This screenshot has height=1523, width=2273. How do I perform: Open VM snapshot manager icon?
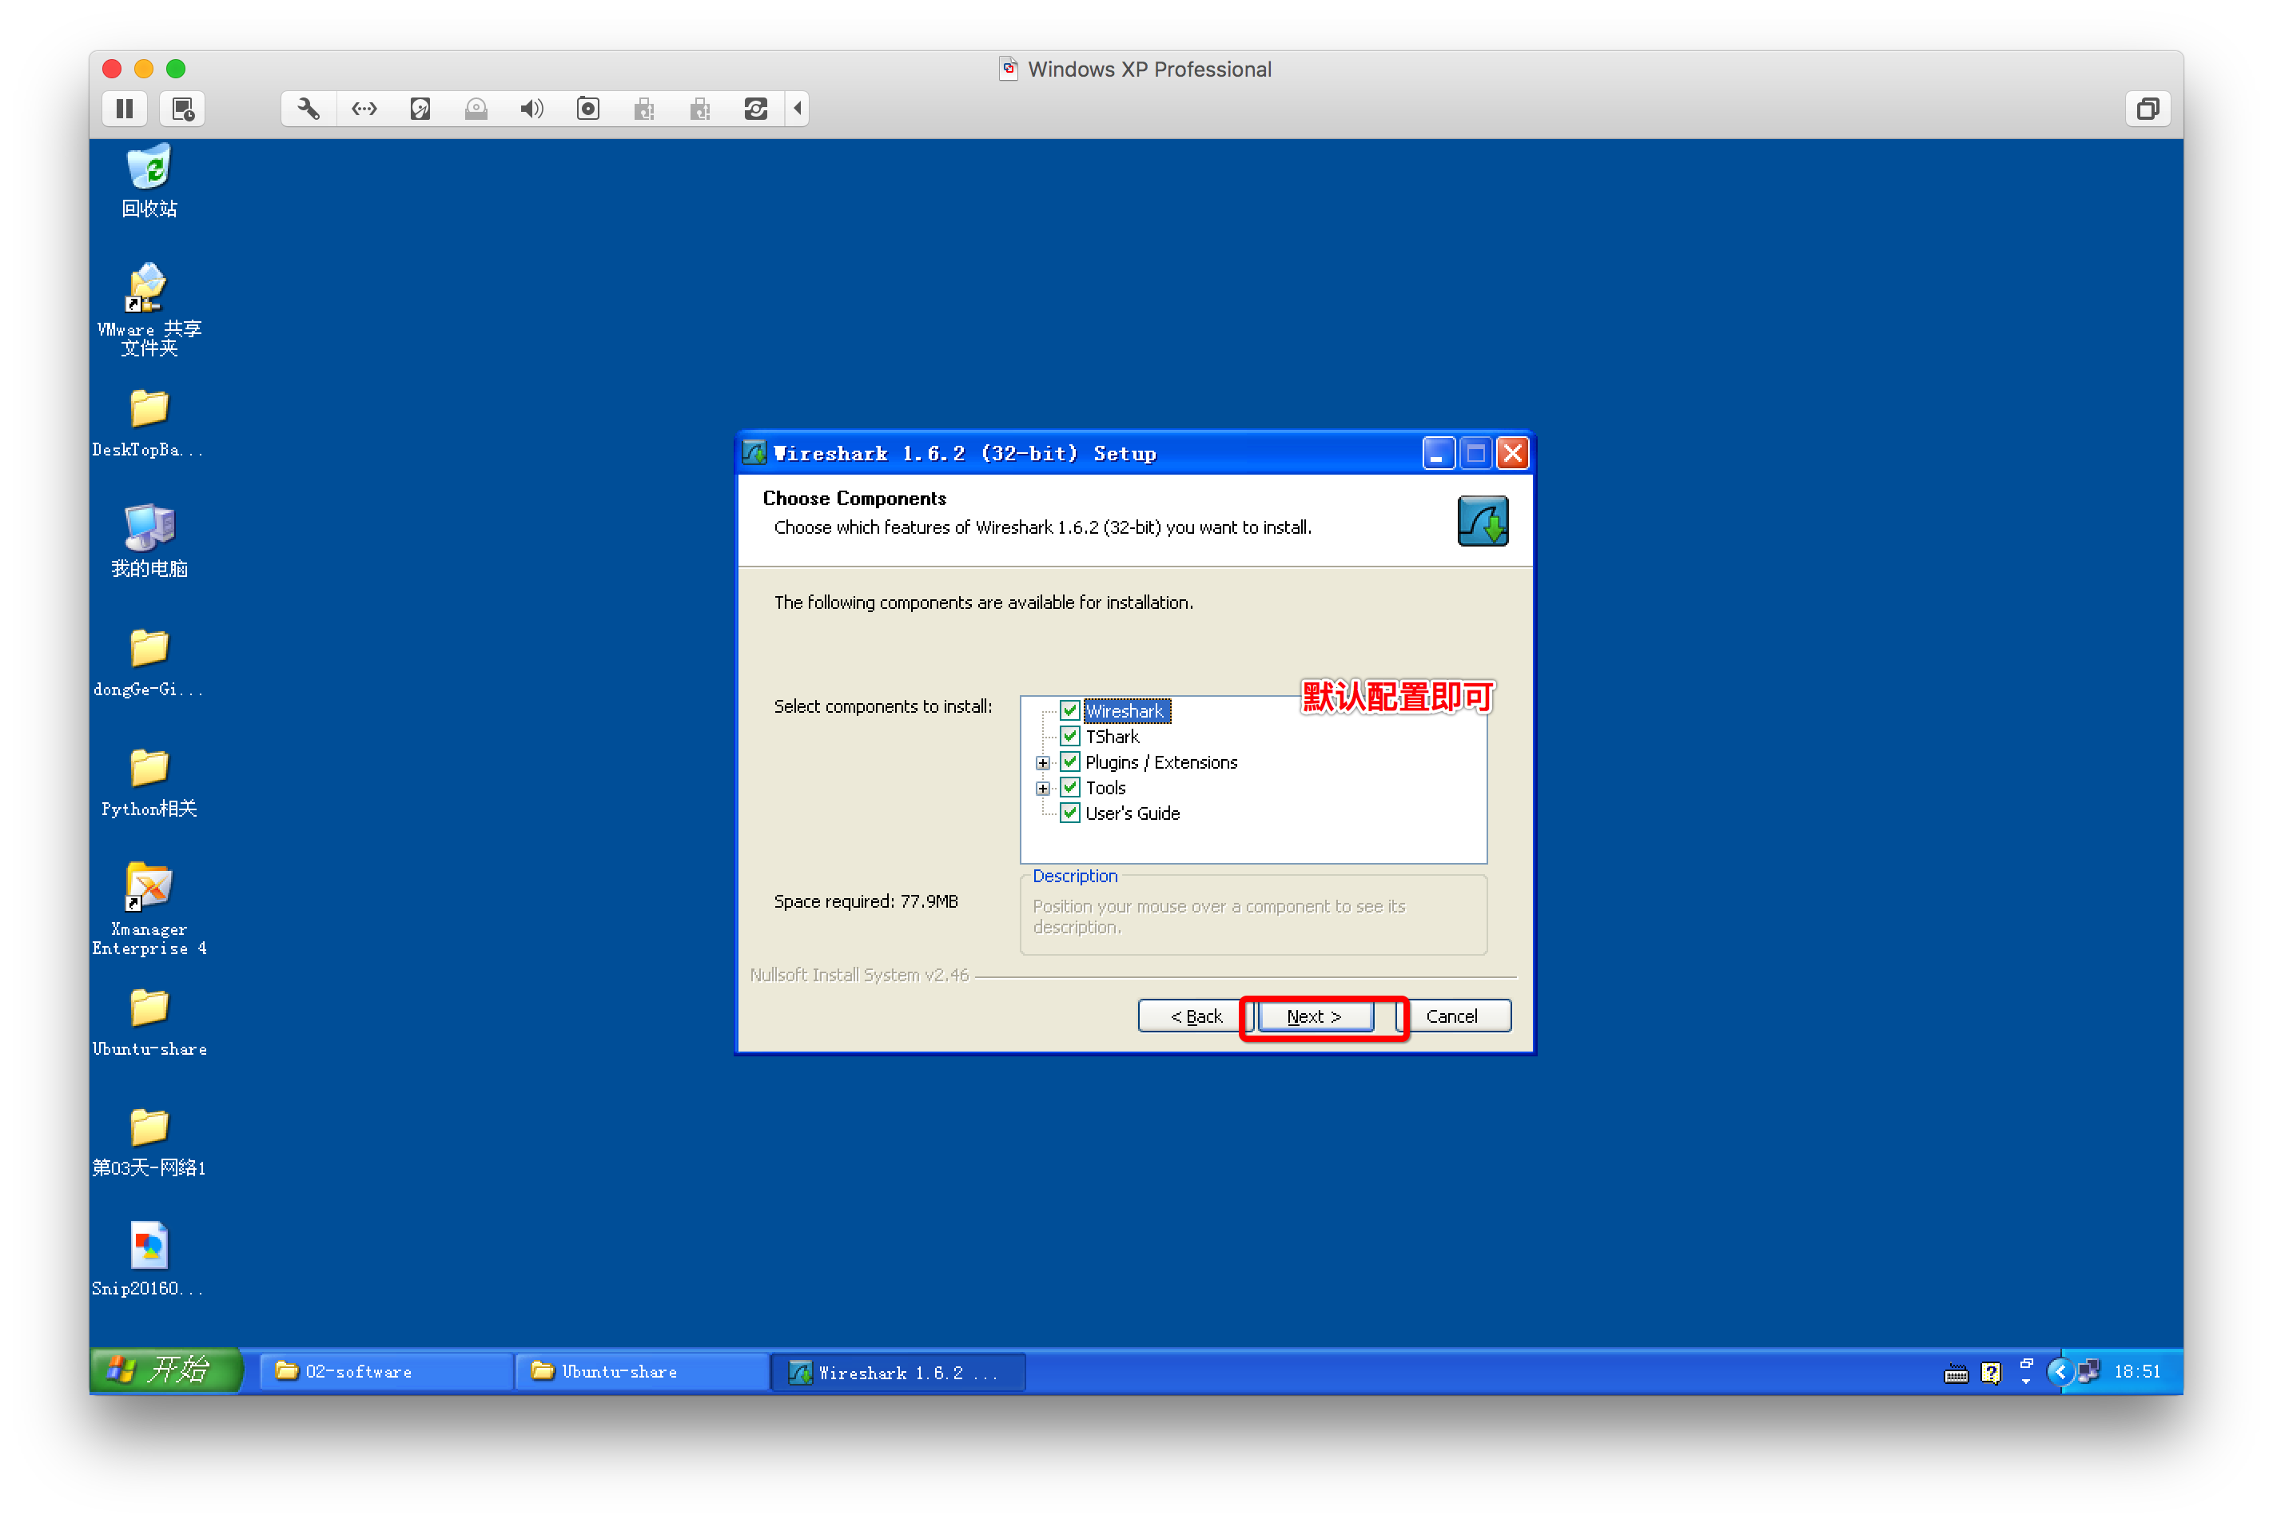tap(182, 109)
